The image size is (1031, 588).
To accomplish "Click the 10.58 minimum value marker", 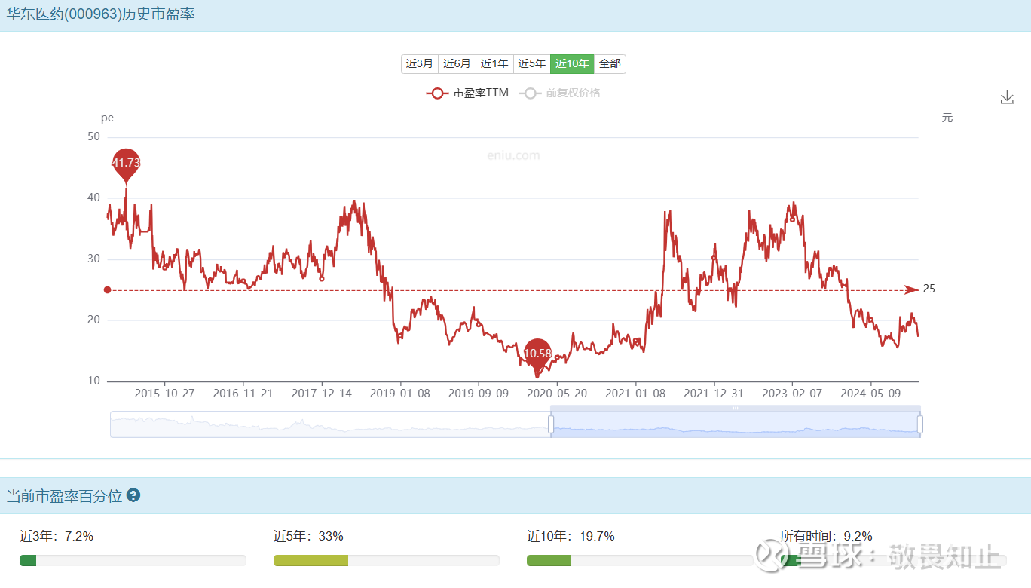I will coord(537,356).
